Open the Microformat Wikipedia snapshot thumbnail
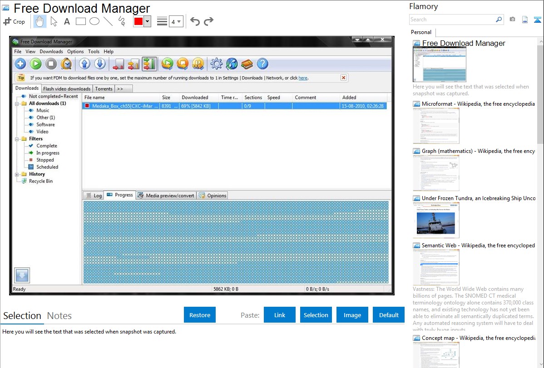The image size is (544, 368). click(x=436, y=126)
